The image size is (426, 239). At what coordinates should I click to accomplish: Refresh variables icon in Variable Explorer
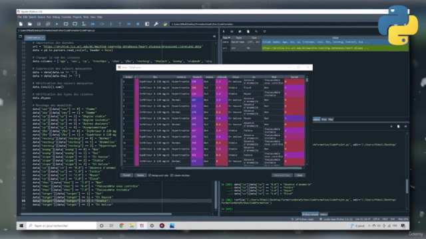[x=264, y=31]
